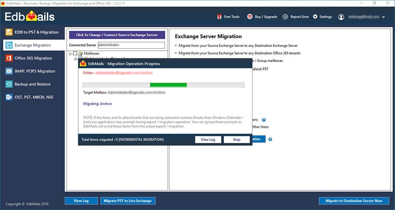395x210 pixels.
Task: Click the Copyright EdbMails 2019 text
Action: pos(27,204)
